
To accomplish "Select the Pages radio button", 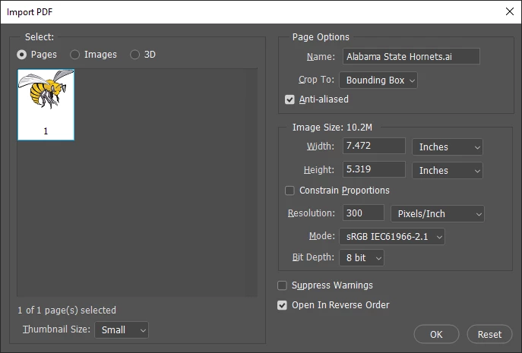I will coord(21,55).
